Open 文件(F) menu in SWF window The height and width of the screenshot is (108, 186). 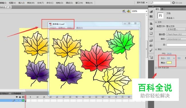[x=53, y=28]
